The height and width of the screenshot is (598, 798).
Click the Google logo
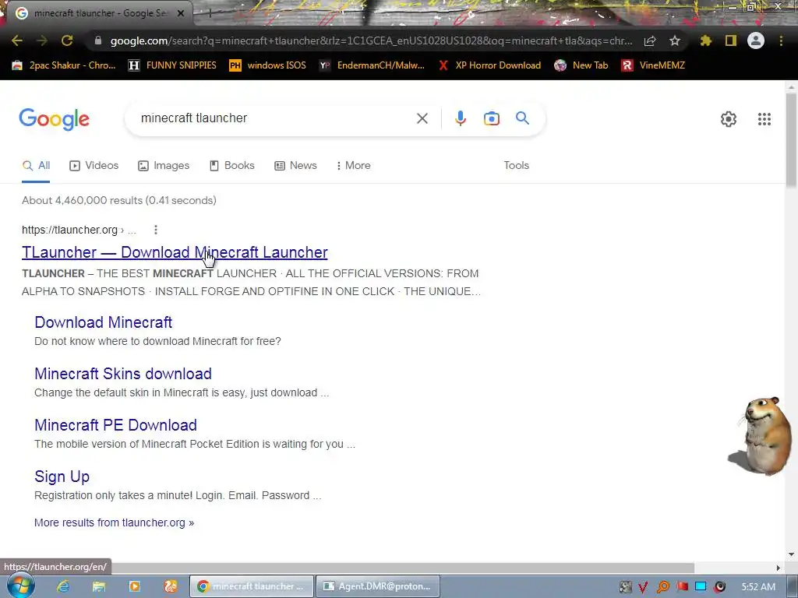pos(54,119)
